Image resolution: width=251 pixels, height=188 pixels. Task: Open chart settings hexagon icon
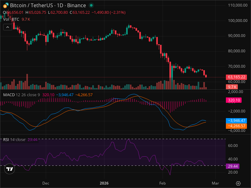pyautogui.click(x=238, y=183)
